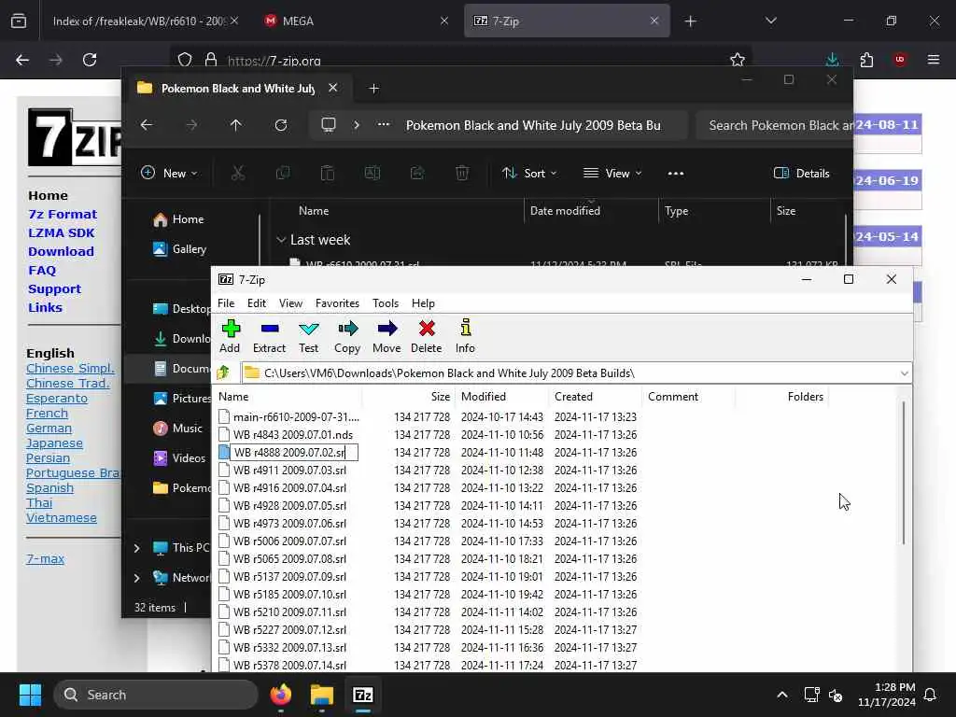Refresh the File Explorer folder
956x717 pixels.
[281, 125]
